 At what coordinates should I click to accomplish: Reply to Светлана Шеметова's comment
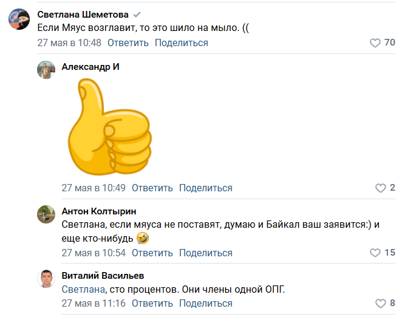point(128,43)
